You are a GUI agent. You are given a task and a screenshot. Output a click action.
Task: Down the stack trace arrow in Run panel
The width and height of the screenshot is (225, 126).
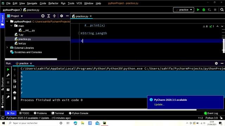coord(14,75)
